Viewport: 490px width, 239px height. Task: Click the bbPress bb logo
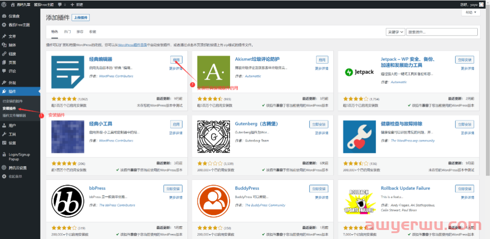click(68, 201)
